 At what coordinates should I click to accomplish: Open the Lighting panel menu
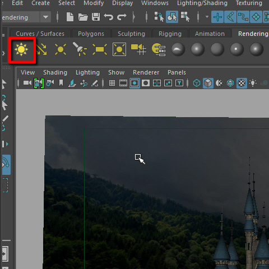coord(87,72)
